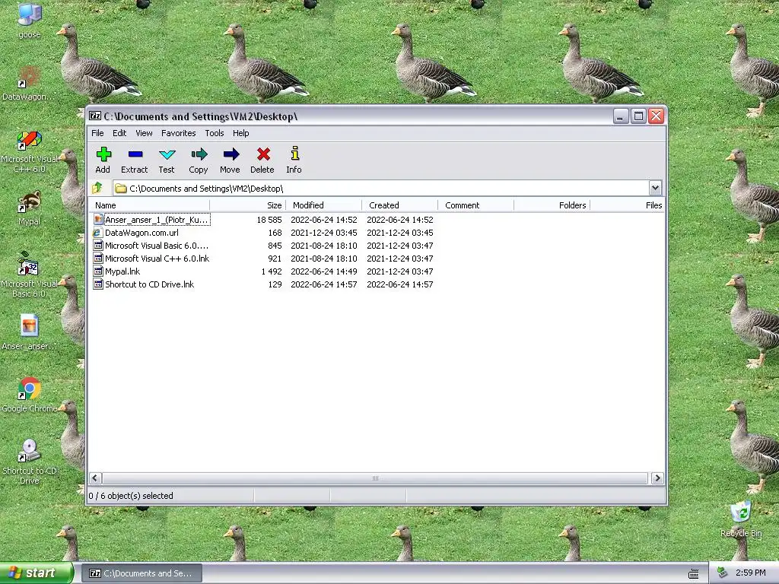Open the Tools menu

(215, 133)
